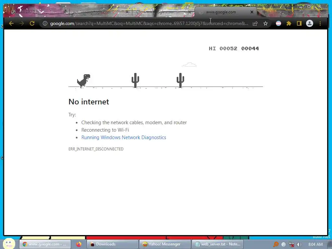
Task: Close the second www.google.com tab
Action: point(127,12)
